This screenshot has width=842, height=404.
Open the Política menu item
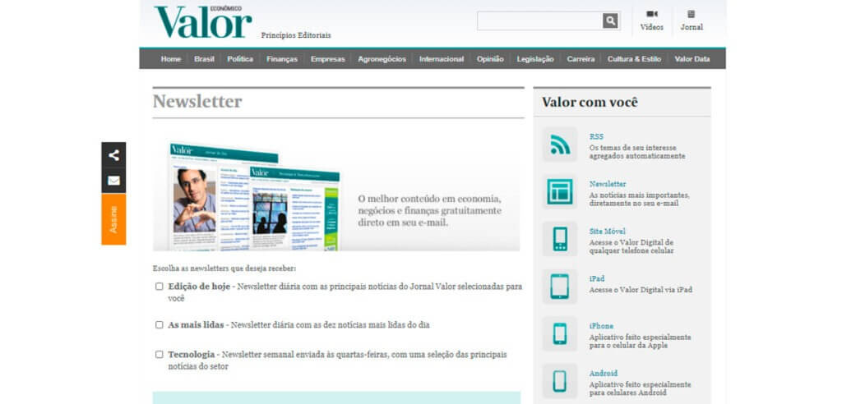coord(240,59)
